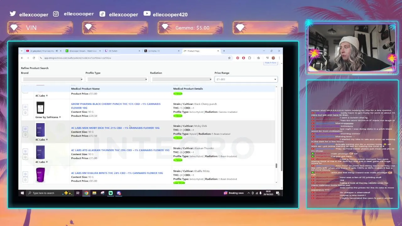The height and width of the screenshot is (226, 402).
Task: Click the product list scrollbar thumb
Action: pos(276,166)
